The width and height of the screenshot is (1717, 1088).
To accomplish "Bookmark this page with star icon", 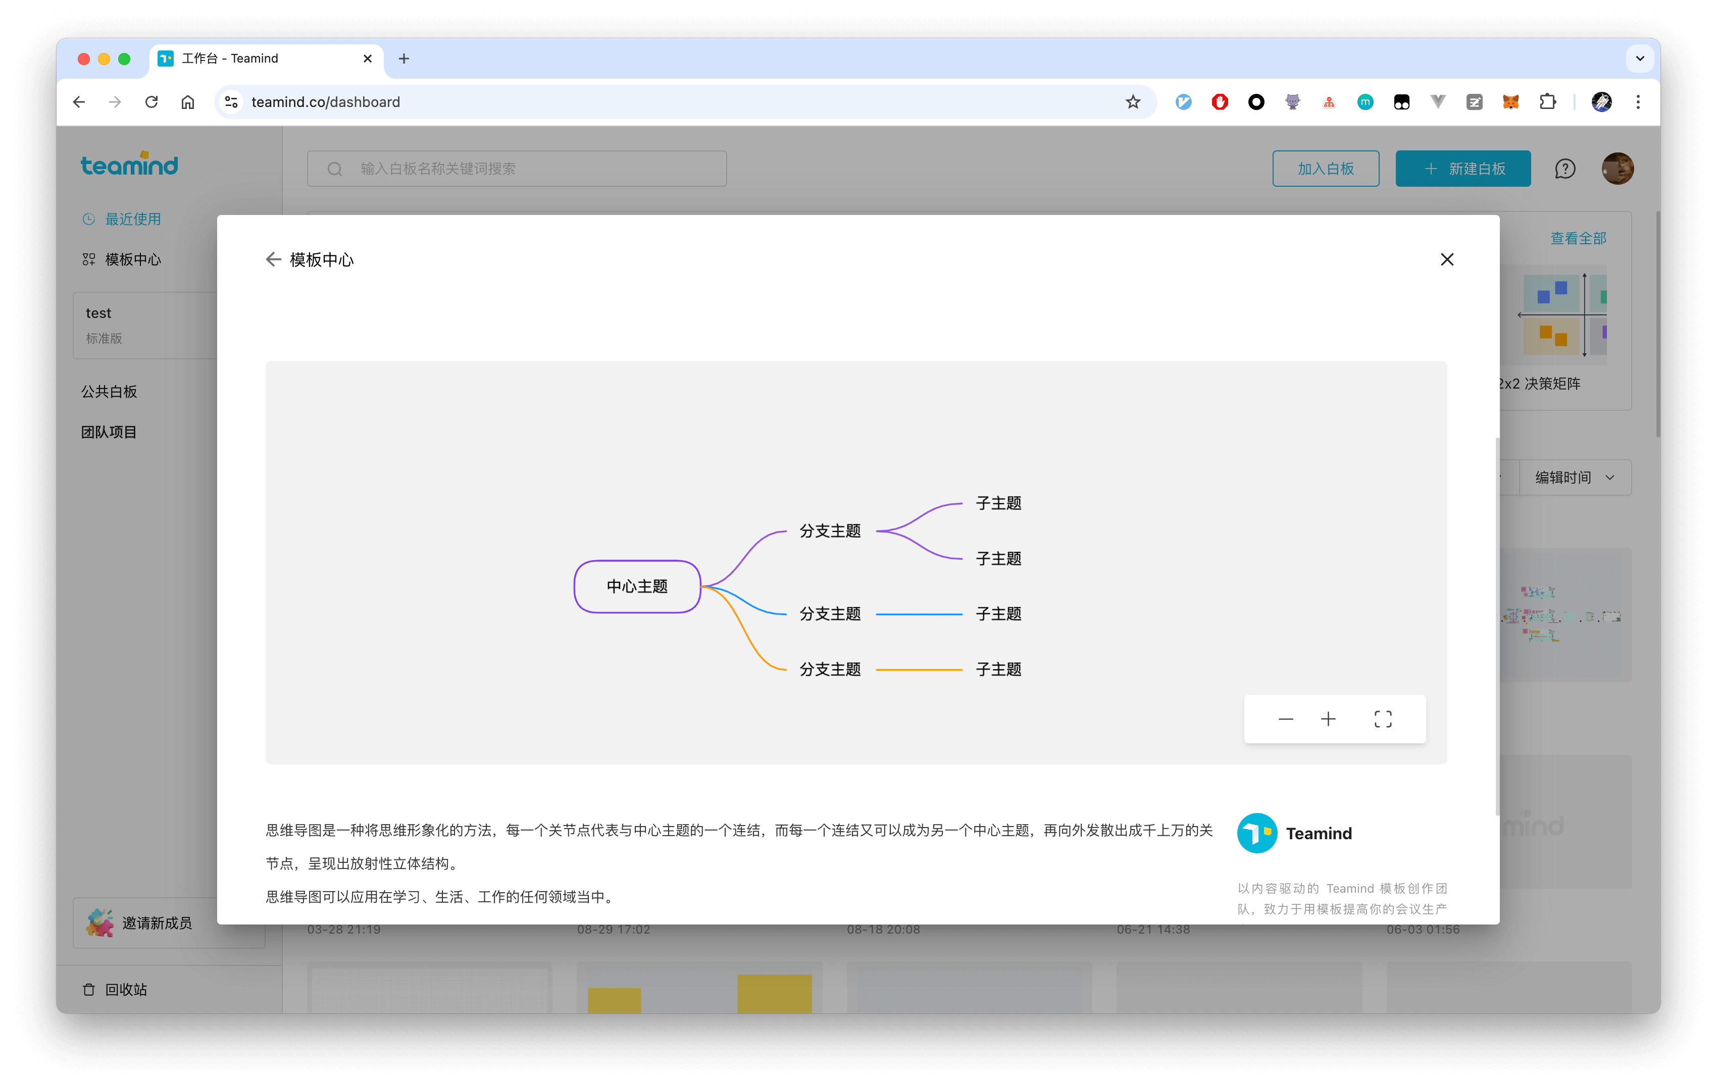I will (x=1132, y=102).
